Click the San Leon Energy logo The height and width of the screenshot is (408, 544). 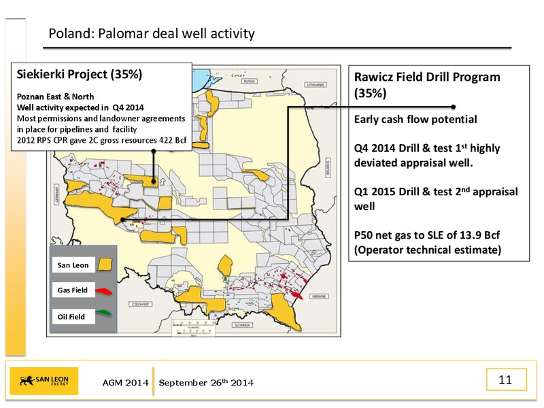click(x=44, y=381)
